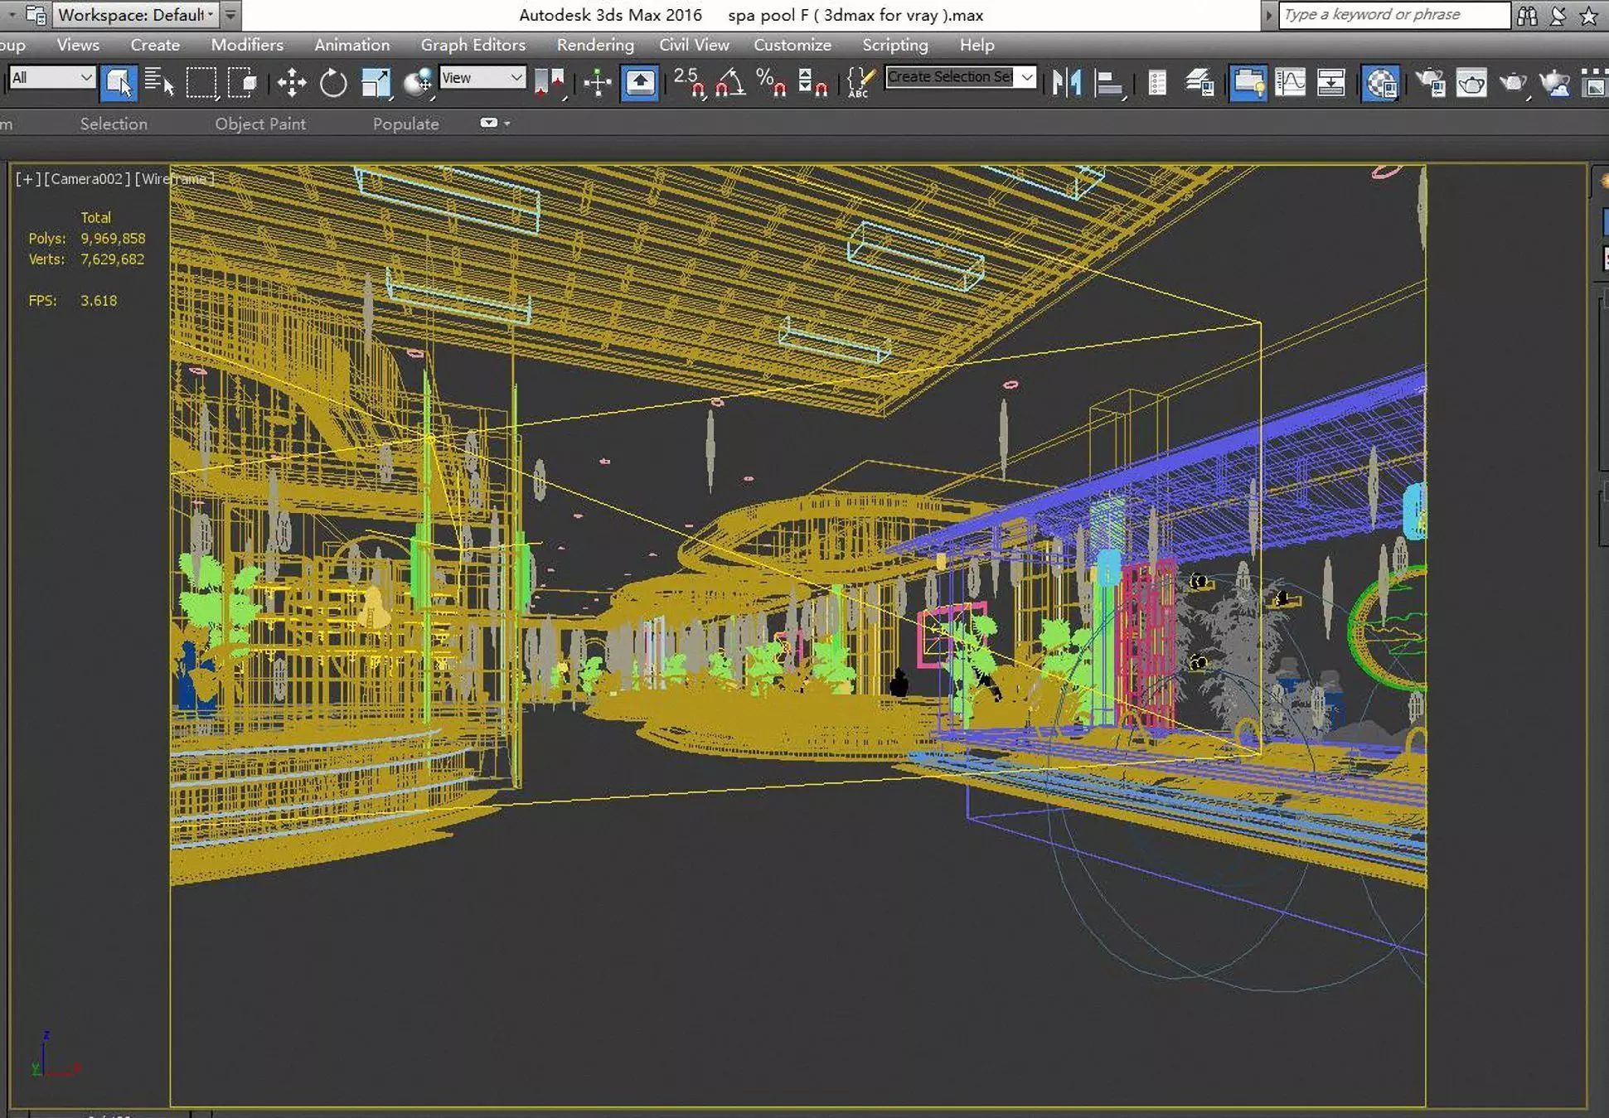Select the Select Object tool
The width and height of the screenshot is (1609, 1118).
click(118, 83)
